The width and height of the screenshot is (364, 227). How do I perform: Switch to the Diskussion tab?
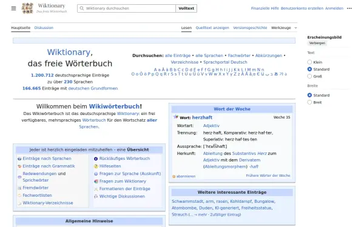(x=44, y=28)
